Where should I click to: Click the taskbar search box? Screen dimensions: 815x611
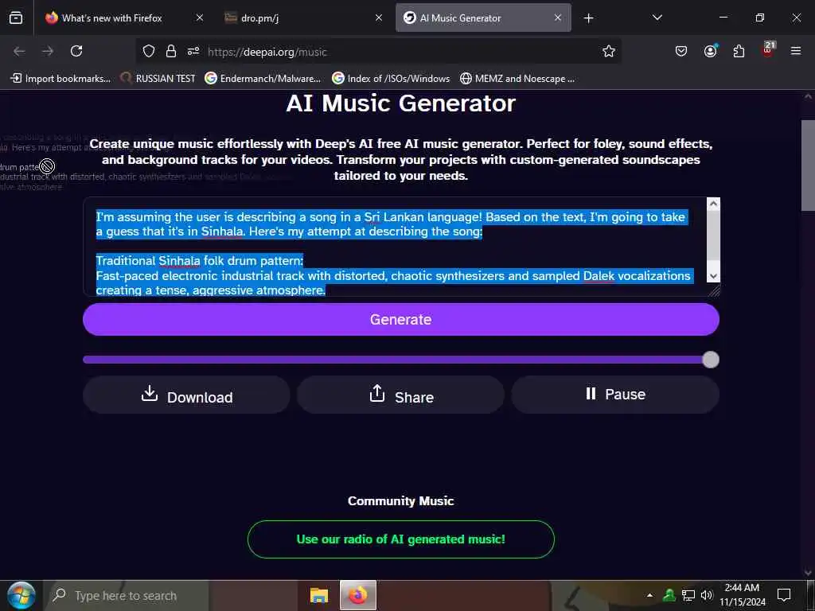(x=126, y=595)
